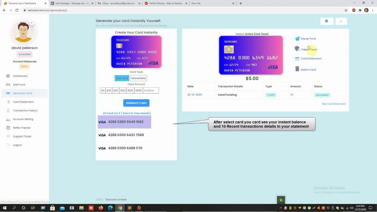The image size is (377, 212).
Task: Choose the $200 card amount
Action: coord(138,90)
